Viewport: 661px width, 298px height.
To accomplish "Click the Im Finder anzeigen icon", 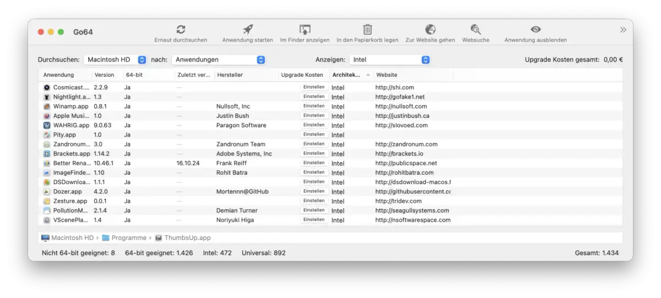I will (x=305, y=30).
